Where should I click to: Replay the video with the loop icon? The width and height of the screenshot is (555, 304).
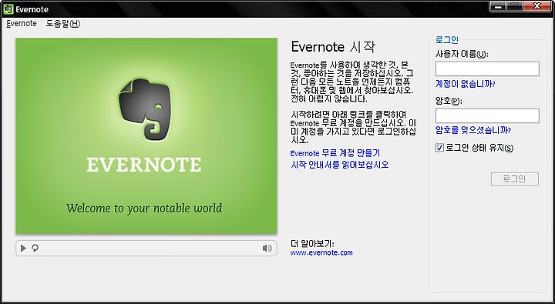(x=35, y=248)
